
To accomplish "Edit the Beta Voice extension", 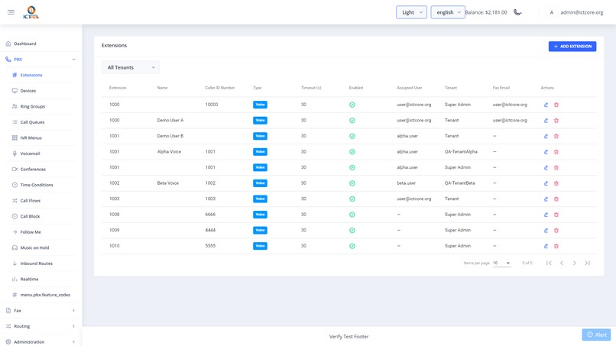I will 546,183.
